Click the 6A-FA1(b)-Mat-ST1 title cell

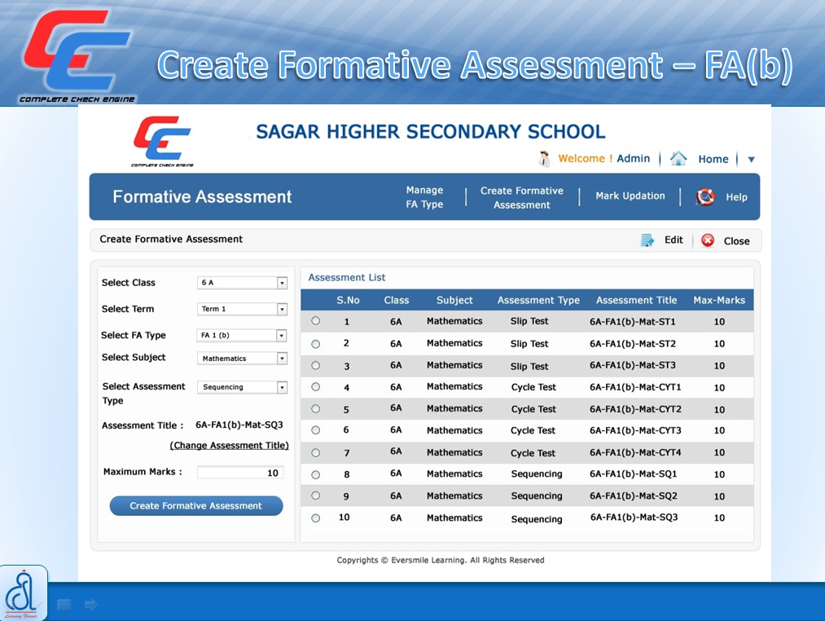pos(633,322)
